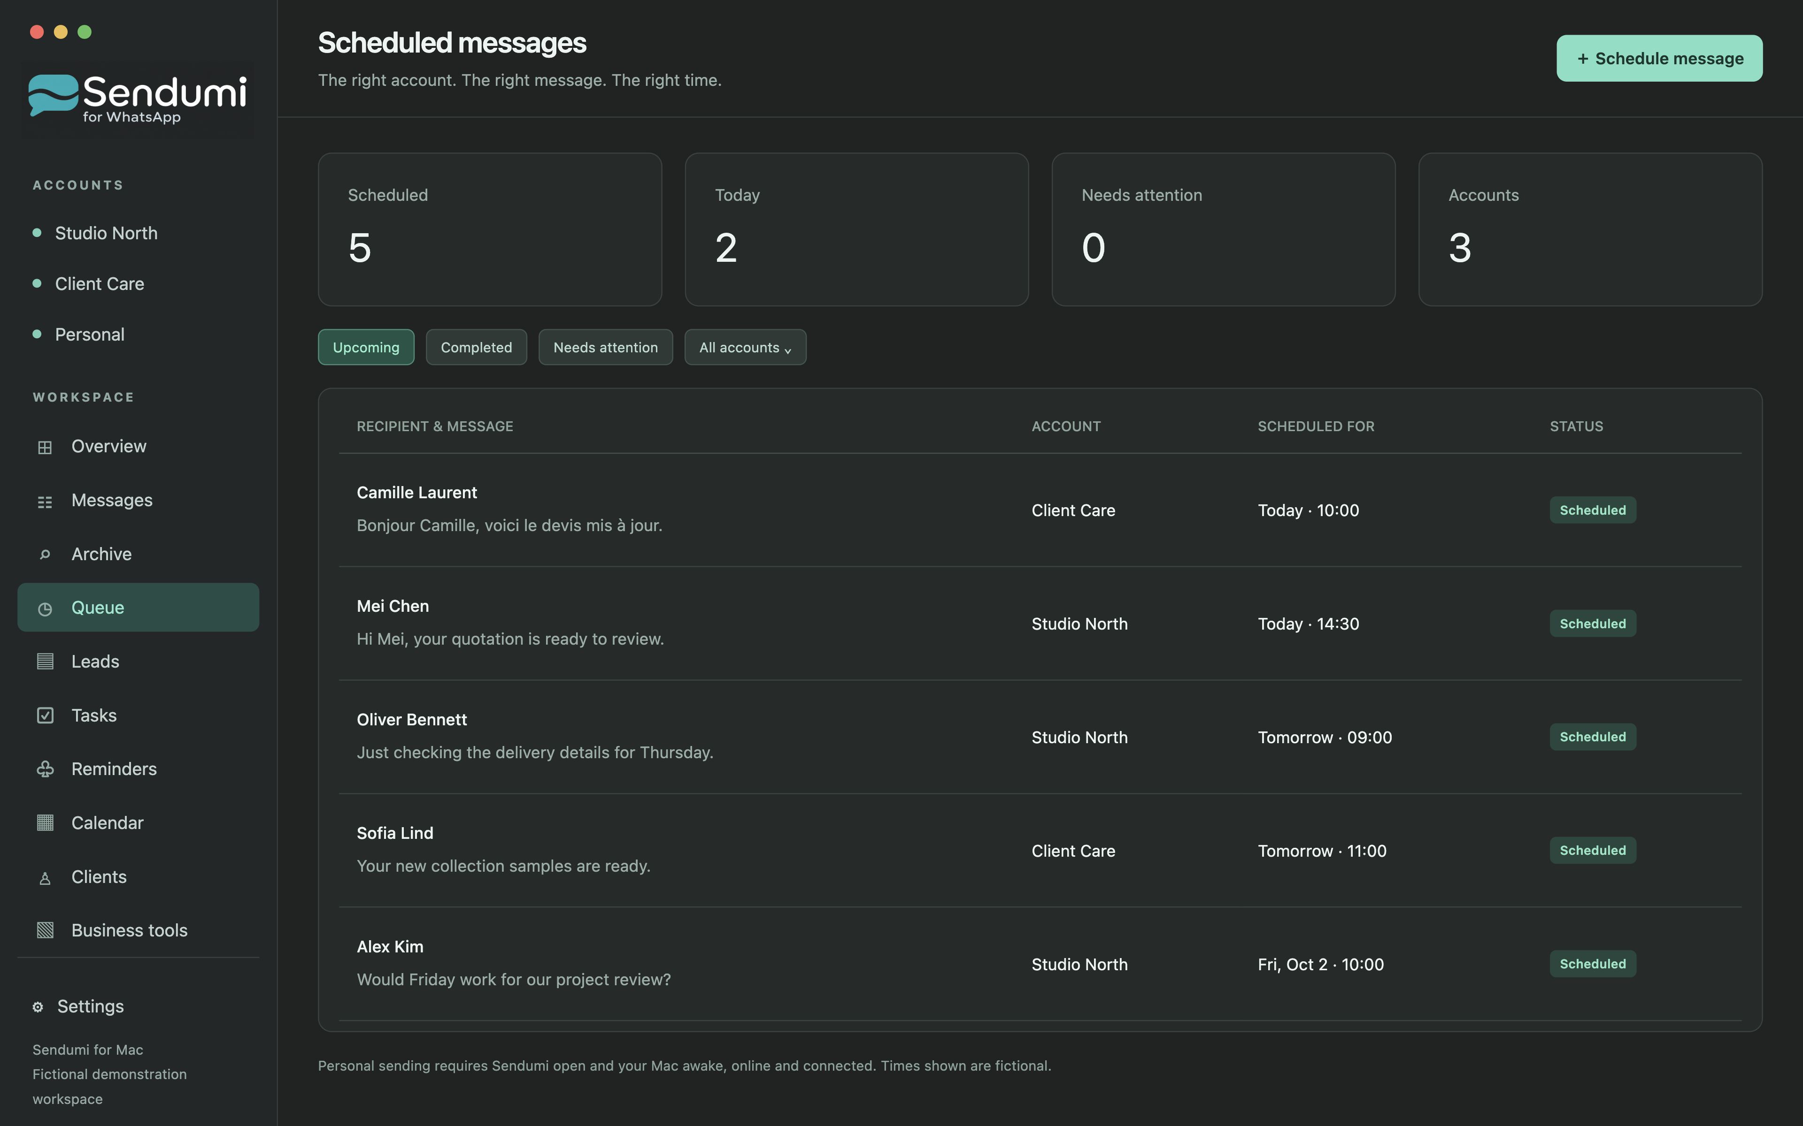The image size is (1803, 1126).
Task: Open the Leads section
Action: [139, 662]
